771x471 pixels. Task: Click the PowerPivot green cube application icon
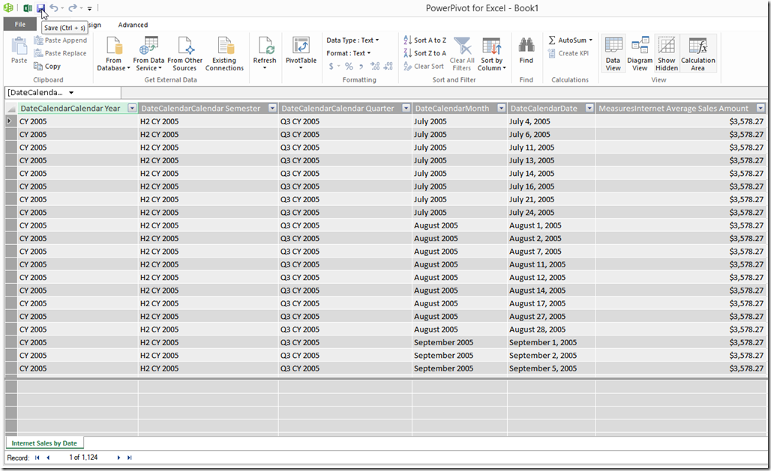click(8, 7)
